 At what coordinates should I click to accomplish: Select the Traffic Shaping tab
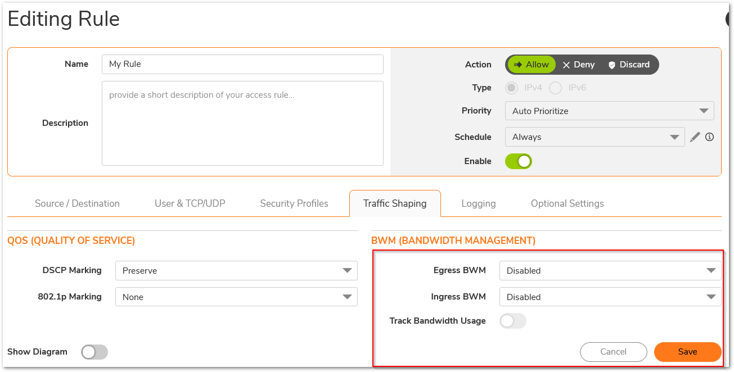pyautogui.click(x=395, y=203)
